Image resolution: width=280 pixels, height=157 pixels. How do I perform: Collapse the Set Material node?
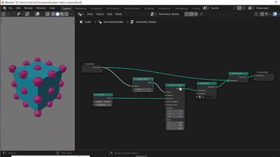pos(199,83)
